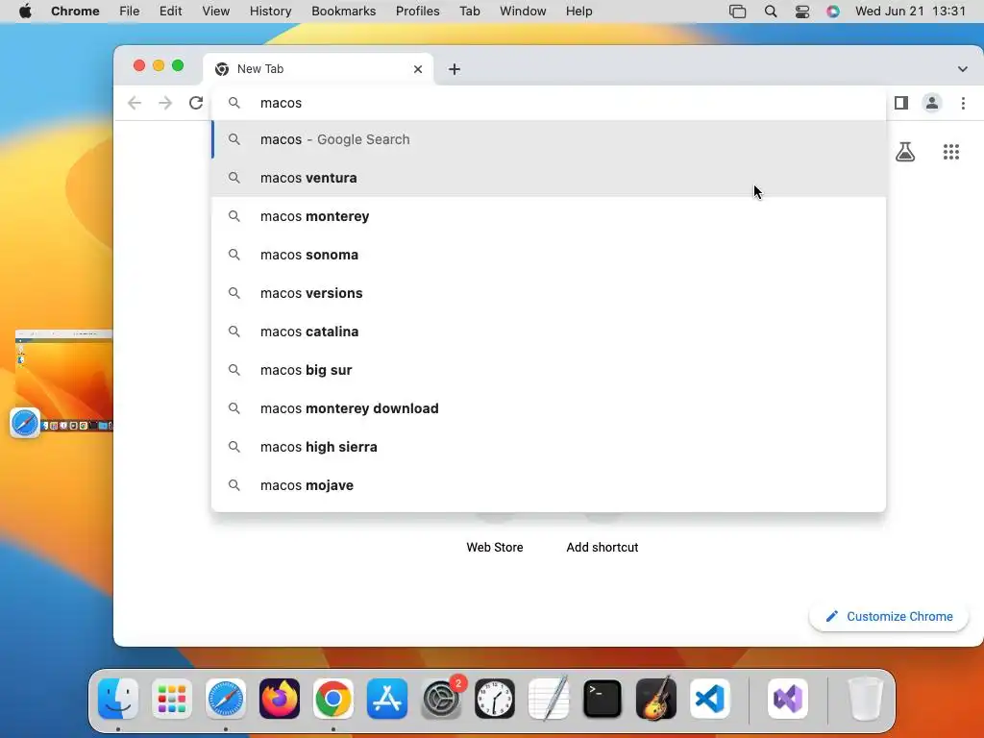Select suggestion macos catalina
The height and width of the screenshot is (738, 984).
pos(549,332)
